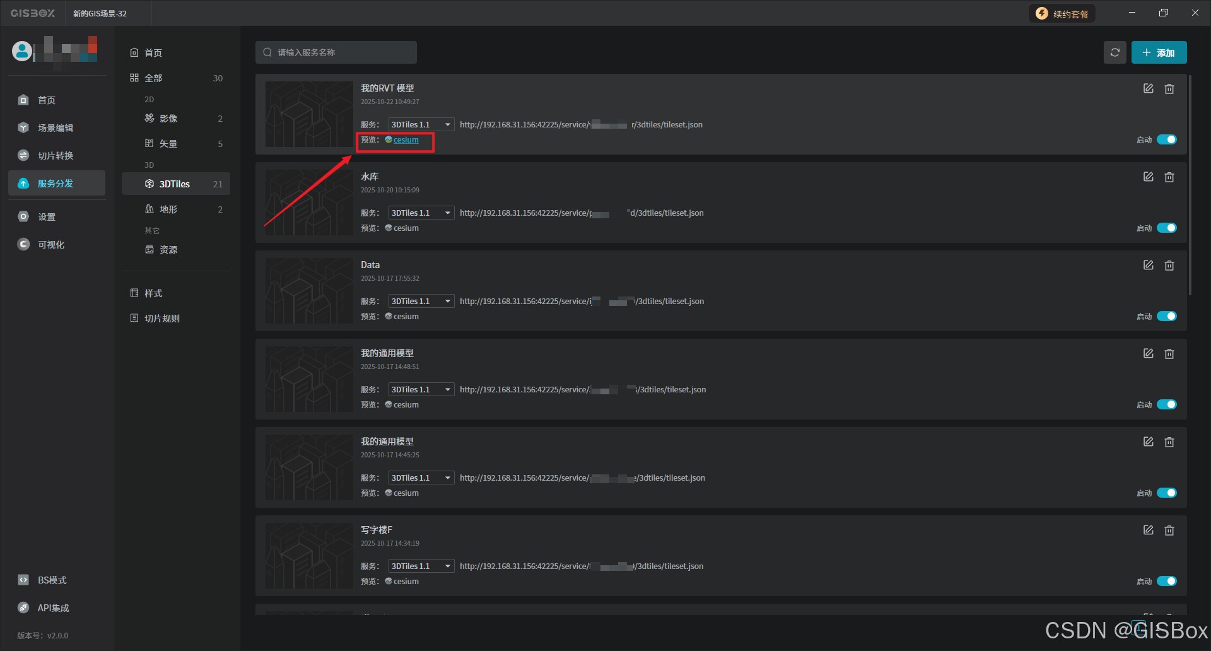
Task: Select 服务分发 in left sidebar
Action: click(x=57, y=184)
